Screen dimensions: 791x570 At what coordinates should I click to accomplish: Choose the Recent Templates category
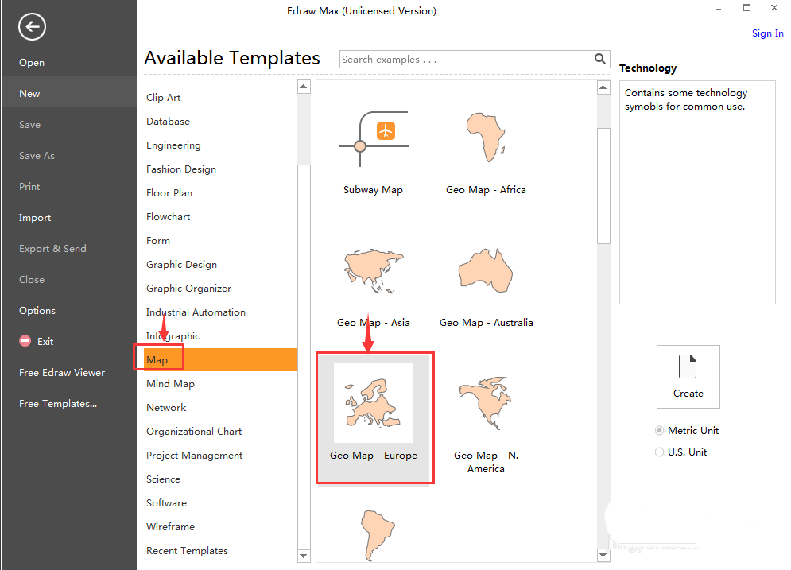pos(187,551)
